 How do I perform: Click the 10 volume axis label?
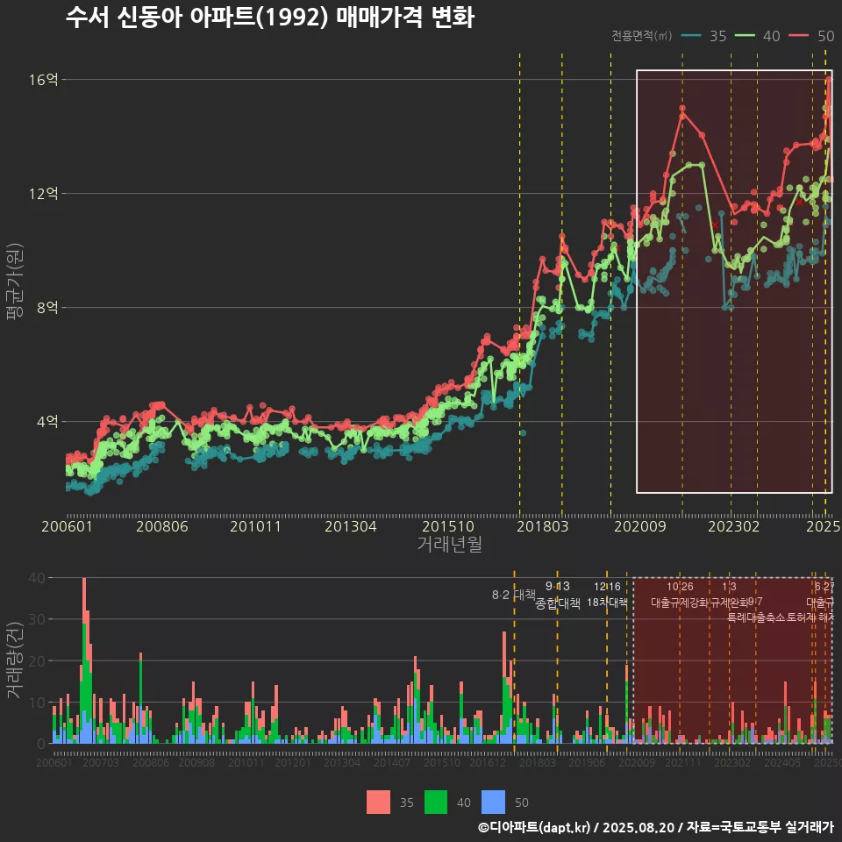coord(37,703)
